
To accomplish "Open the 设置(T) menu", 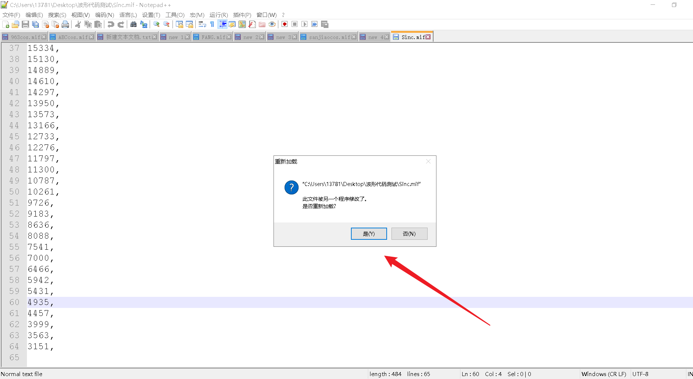I will [x=151, y=15].
